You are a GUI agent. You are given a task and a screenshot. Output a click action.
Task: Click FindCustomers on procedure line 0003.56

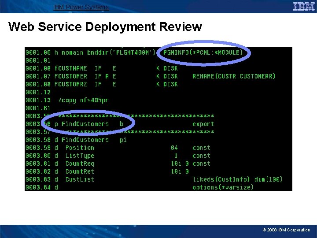click(x=85, y=124)
